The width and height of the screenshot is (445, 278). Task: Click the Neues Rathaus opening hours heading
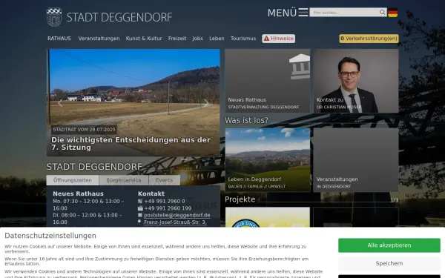pos(78,193)
